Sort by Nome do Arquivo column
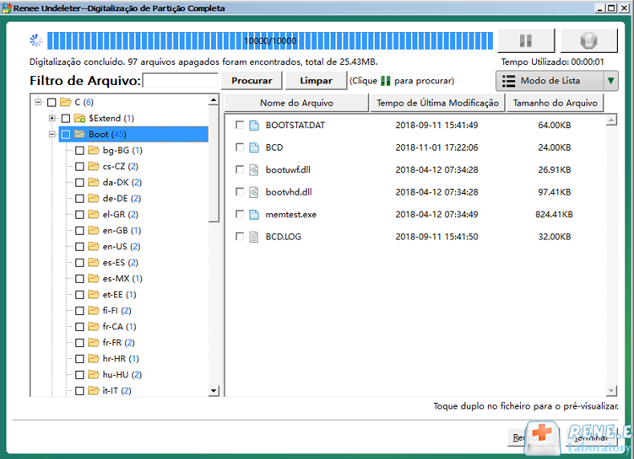 point(296,103)
